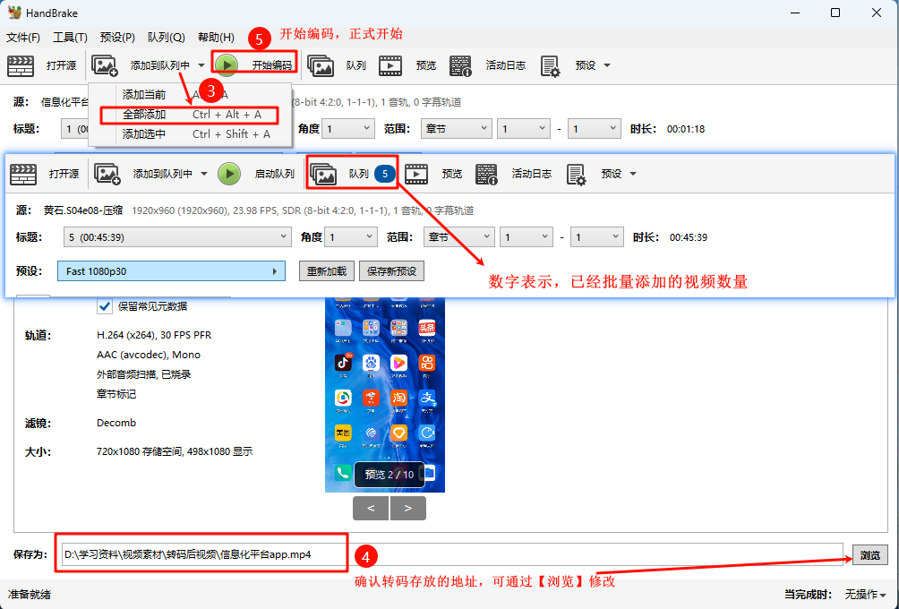899x609 pixels.
Task: Click the 添加到队列中 picture icon in the 启动队列 toolbar
Action: pos(107,174)
